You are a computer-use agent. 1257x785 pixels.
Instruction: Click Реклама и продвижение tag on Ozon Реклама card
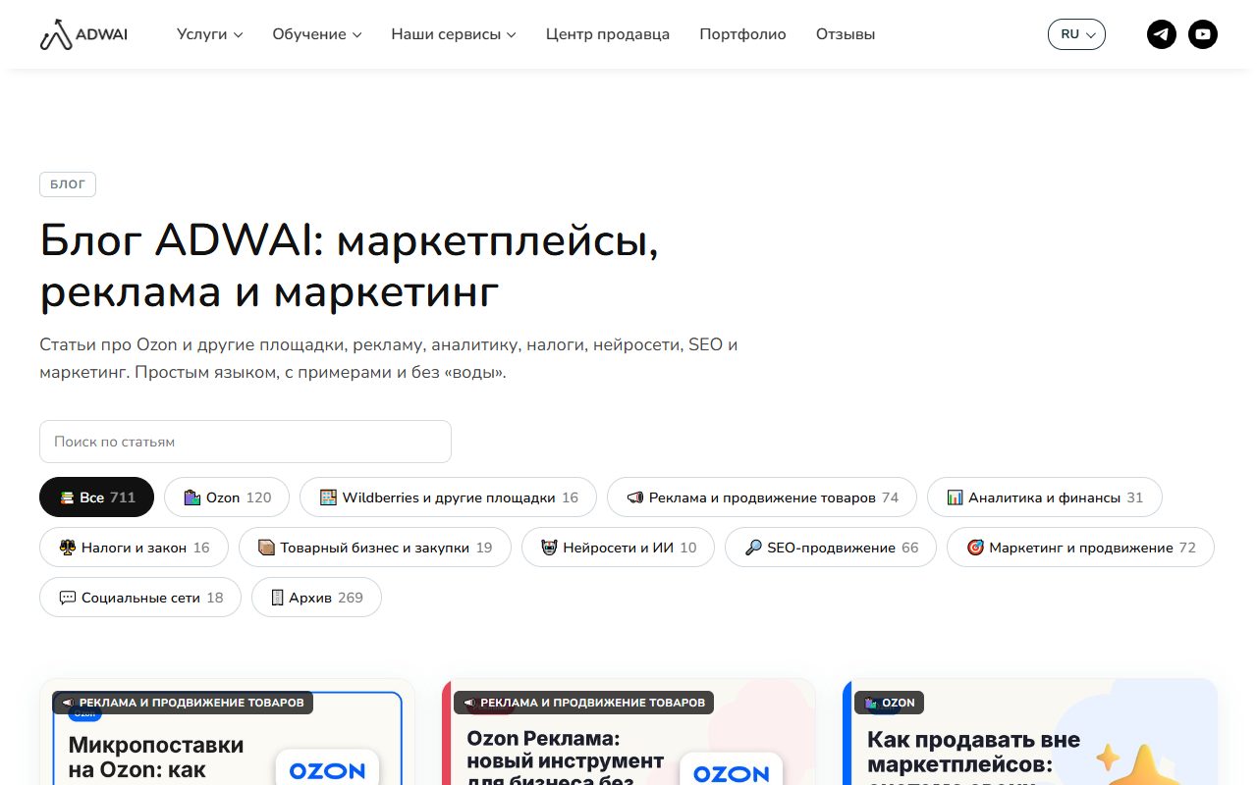(x=583, y=703)
